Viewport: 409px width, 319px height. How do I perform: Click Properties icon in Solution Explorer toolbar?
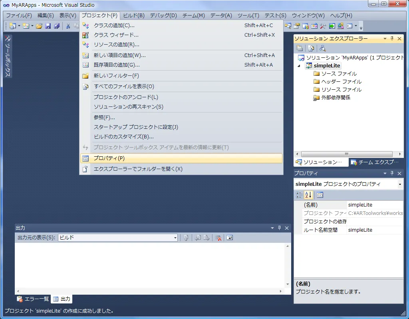(300, 48)
